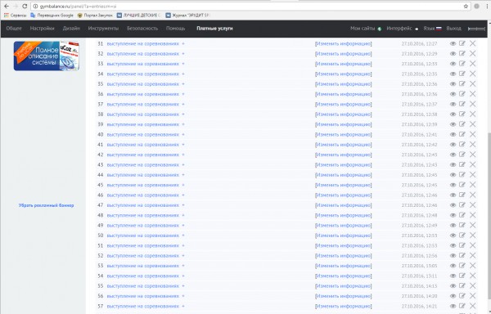Hide entry 36 with the eye icon
Screen dimensions: 491x314
coord(453,94)
